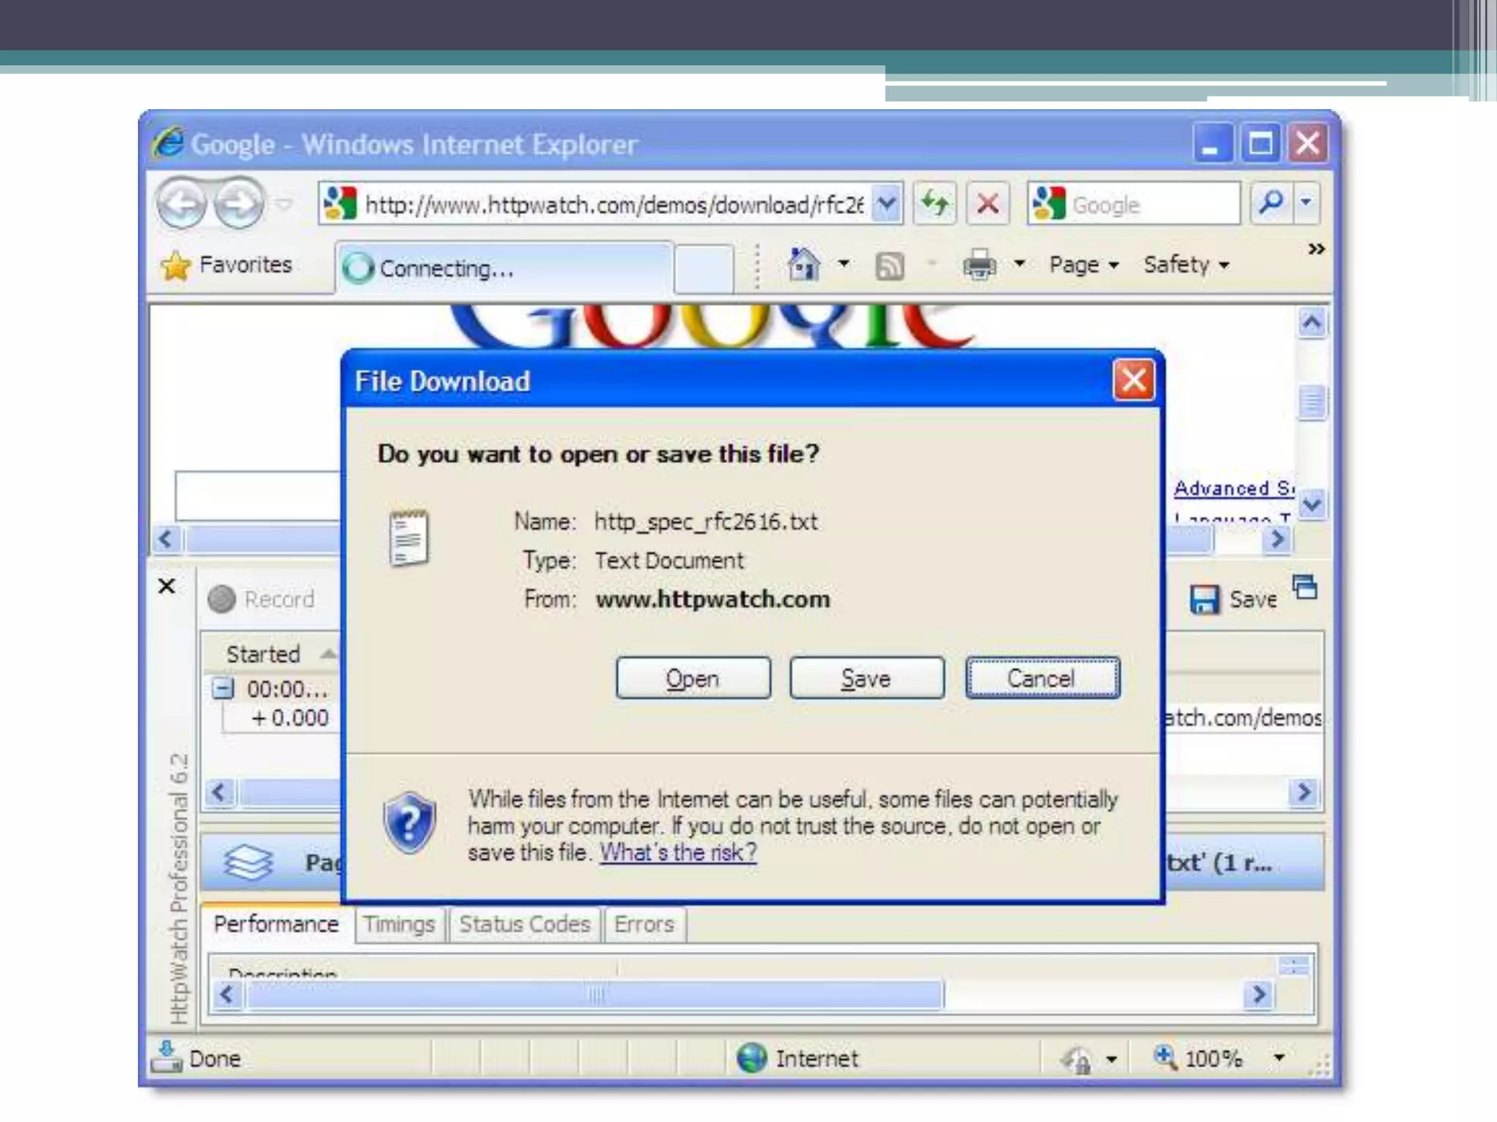Click the Refresh page icon
Viewport: 1497px width, 1122px height.
tap(935, 204)
